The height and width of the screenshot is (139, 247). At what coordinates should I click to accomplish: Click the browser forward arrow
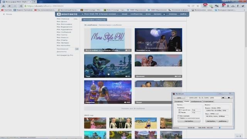click(x=15, y=6)
